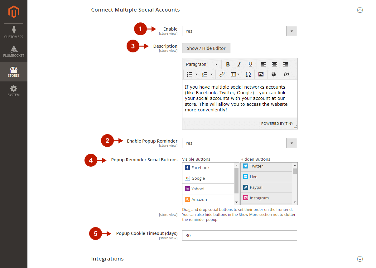376x268 pixels.
Task: Click the POWERED BY TINY link
Action: coord(277,124)
